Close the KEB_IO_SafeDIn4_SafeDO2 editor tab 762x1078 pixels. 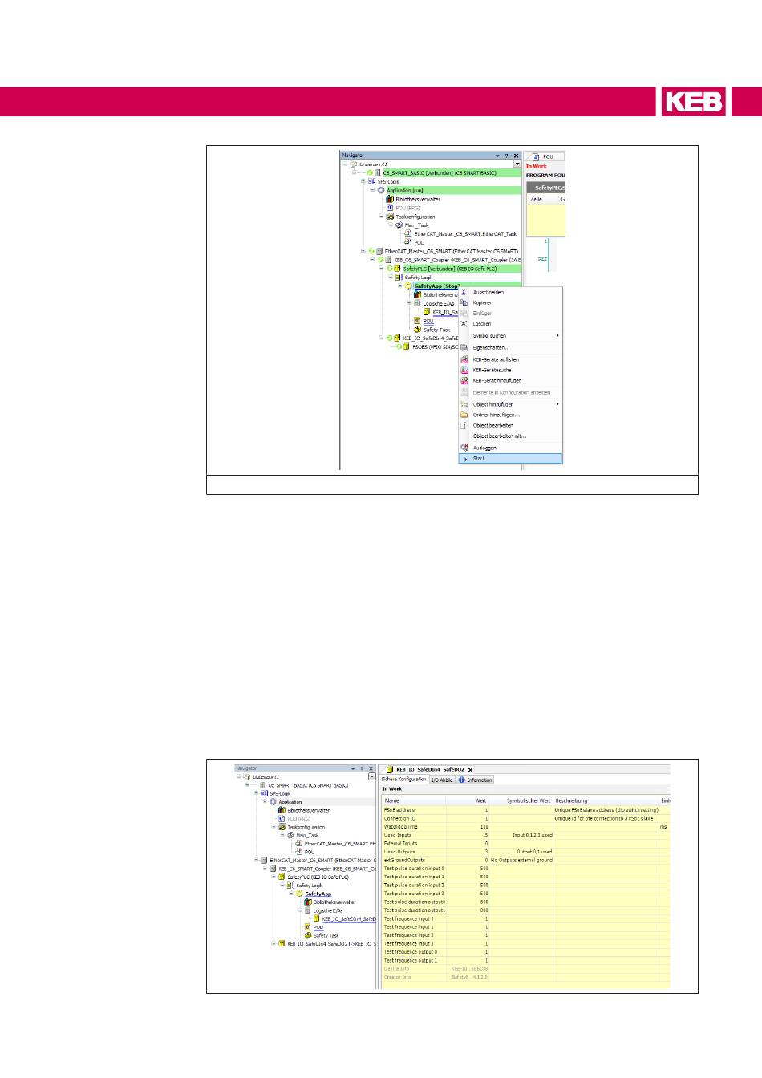[471, 768]
